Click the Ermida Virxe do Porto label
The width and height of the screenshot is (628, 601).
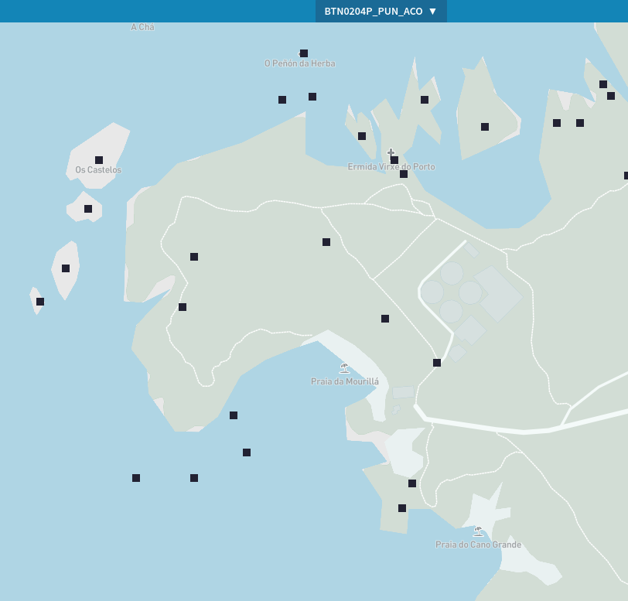[391, 166]
